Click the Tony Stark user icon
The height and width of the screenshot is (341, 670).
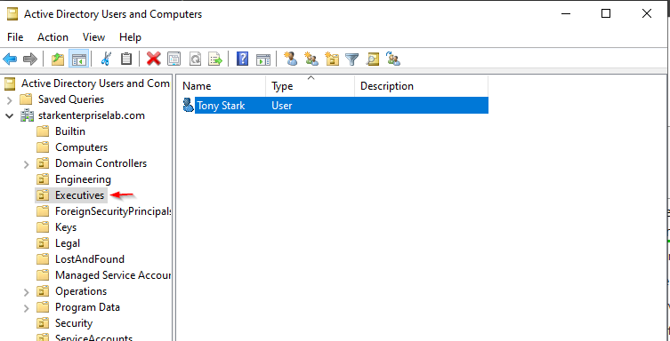pyautogui.click(x=188, y=106)
